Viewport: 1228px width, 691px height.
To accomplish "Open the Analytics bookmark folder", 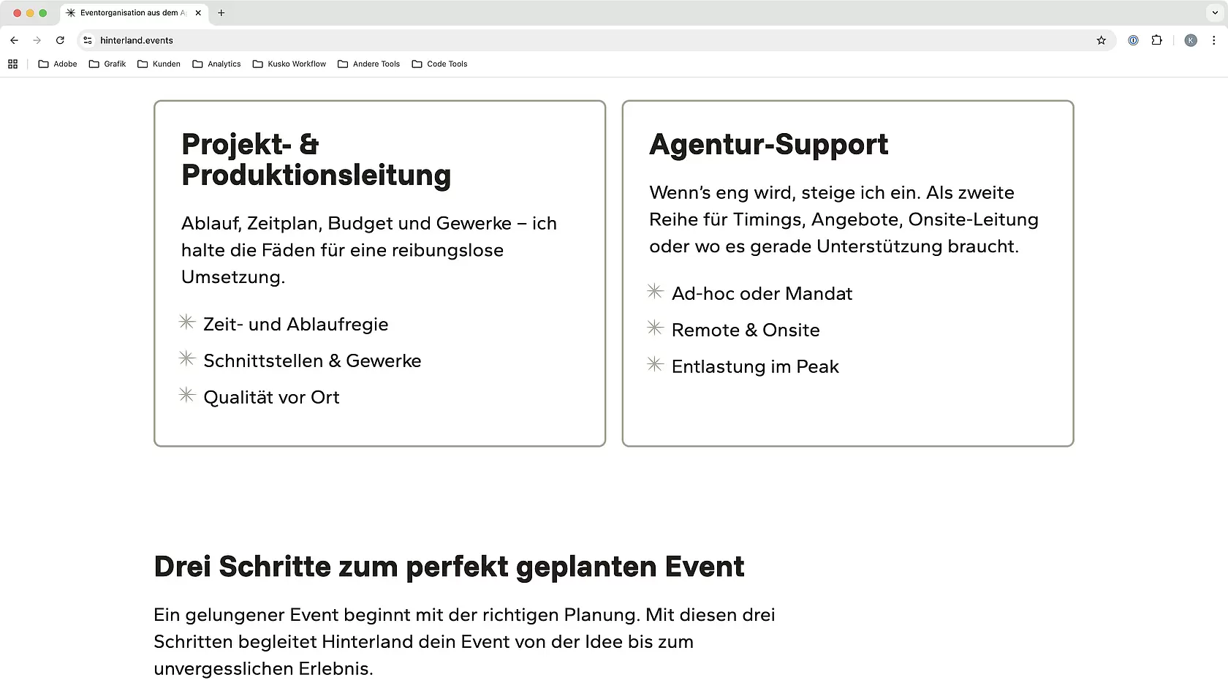I will (216, 64).
